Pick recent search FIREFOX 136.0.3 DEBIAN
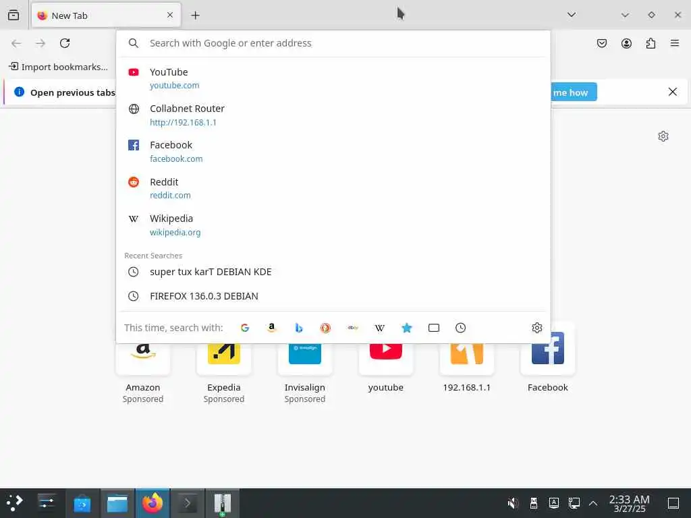The height and width of the screenshot is (518, 691). 333,296
